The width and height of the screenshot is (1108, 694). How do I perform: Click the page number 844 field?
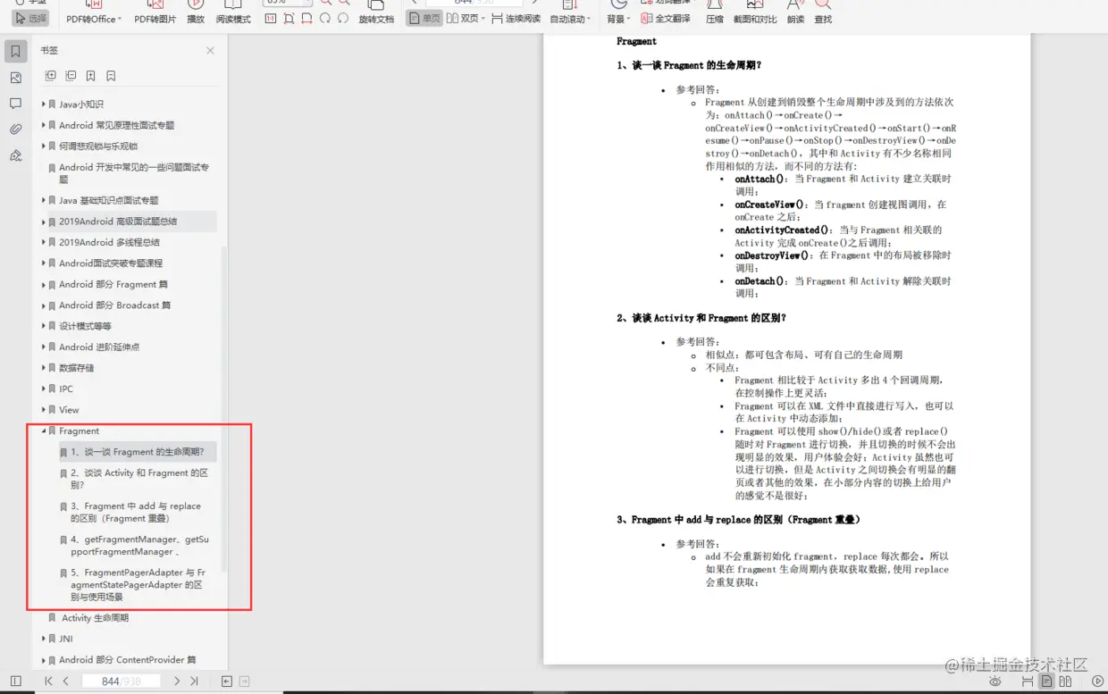pyautogui.click(x=121, y=681)
